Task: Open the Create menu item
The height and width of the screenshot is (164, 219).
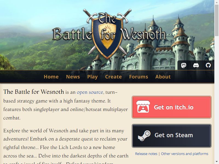Action: (x=113, y=77)
